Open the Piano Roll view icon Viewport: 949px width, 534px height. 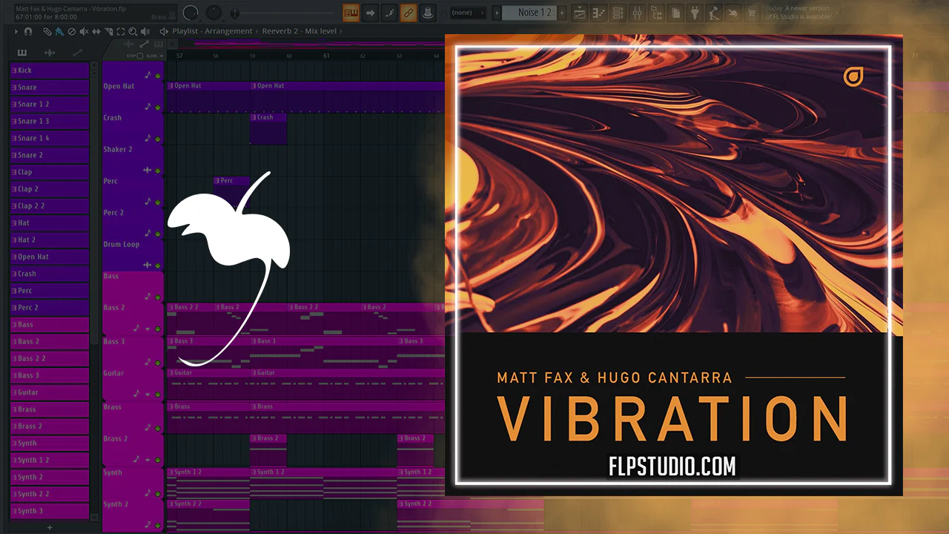(x=598, y=13)
